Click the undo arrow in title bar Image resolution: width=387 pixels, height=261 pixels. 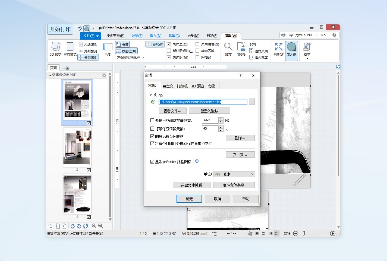coord(80,28)
